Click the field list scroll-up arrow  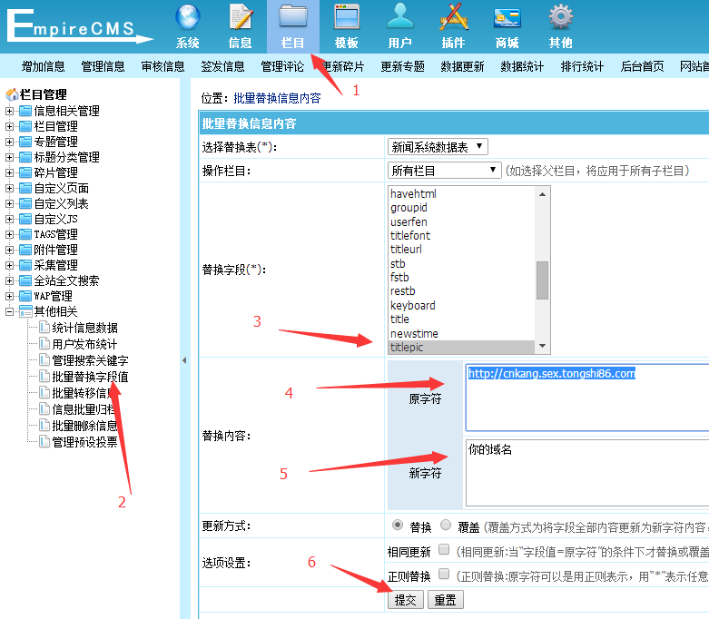[x=542, y=194]
